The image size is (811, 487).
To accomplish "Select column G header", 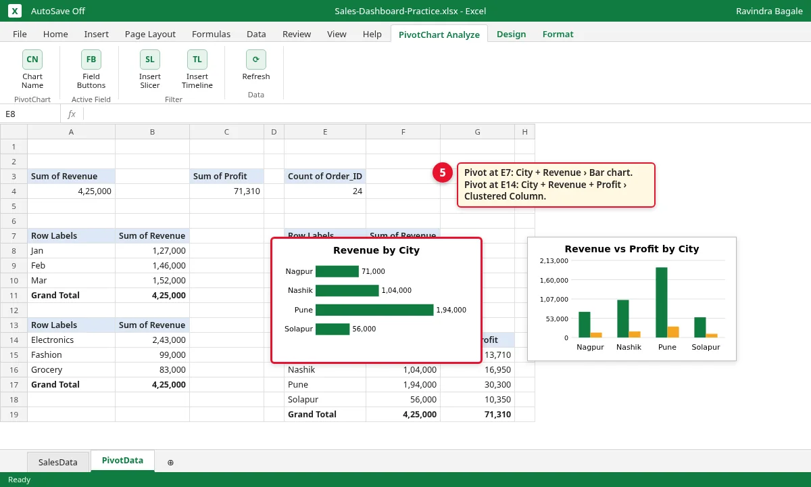I will (477, 132).
